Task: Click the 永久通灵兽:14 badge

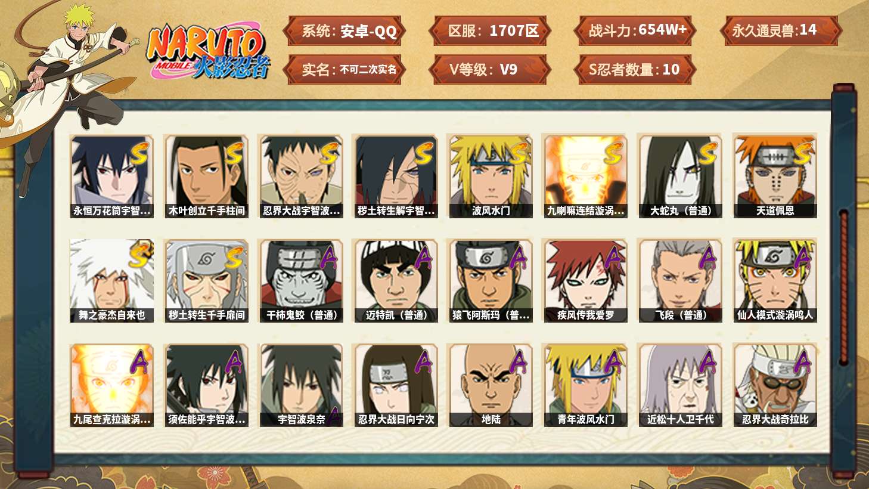Action: point(780,30)
